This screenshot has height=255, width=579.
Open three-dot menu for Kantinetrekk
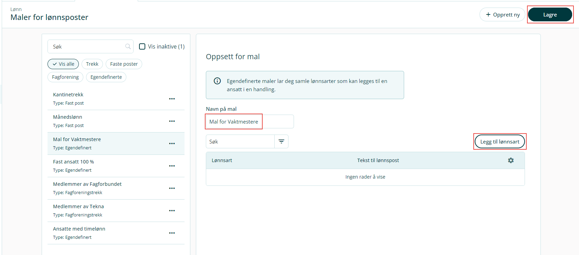pyautogui.click(x=172, y=99)
